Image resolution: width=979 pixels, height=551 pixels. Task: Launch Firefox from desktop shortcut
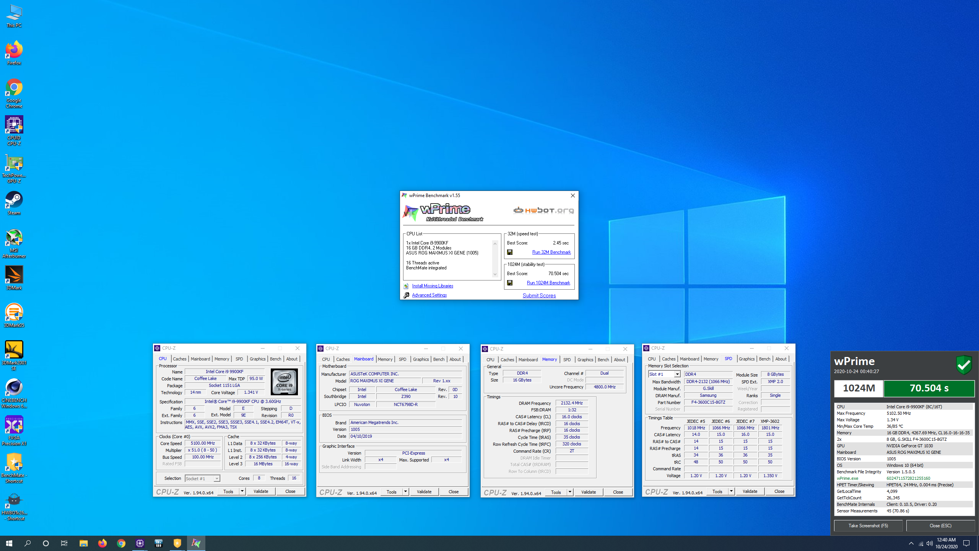click(14, 53)
